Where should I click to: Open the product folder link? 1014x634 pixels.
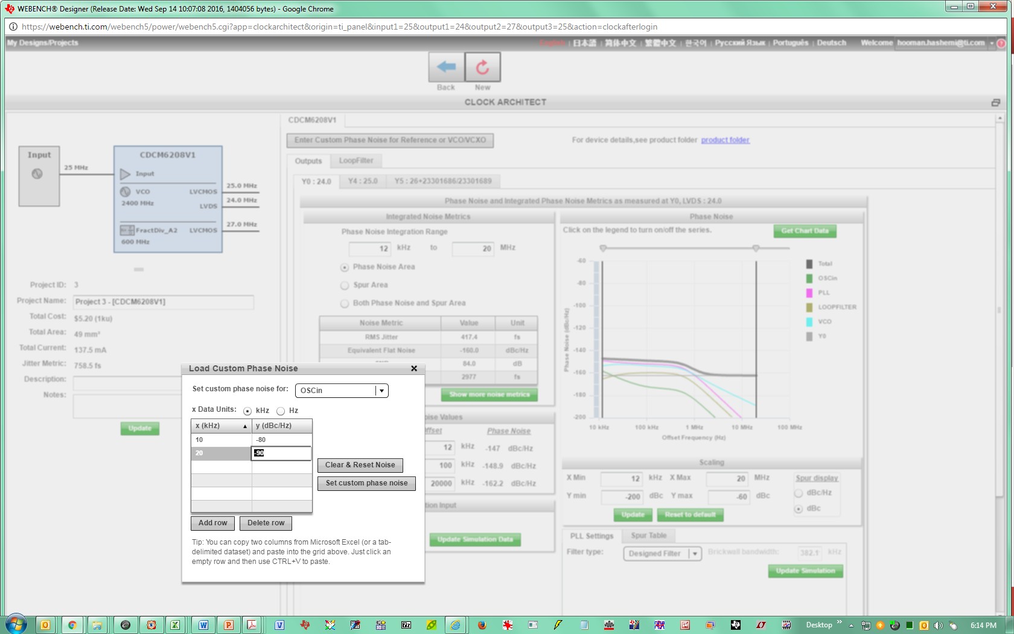[725, 140]
